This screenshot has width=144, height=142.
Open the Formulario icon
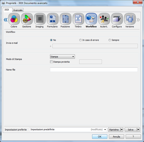click(x=53, y=19)
